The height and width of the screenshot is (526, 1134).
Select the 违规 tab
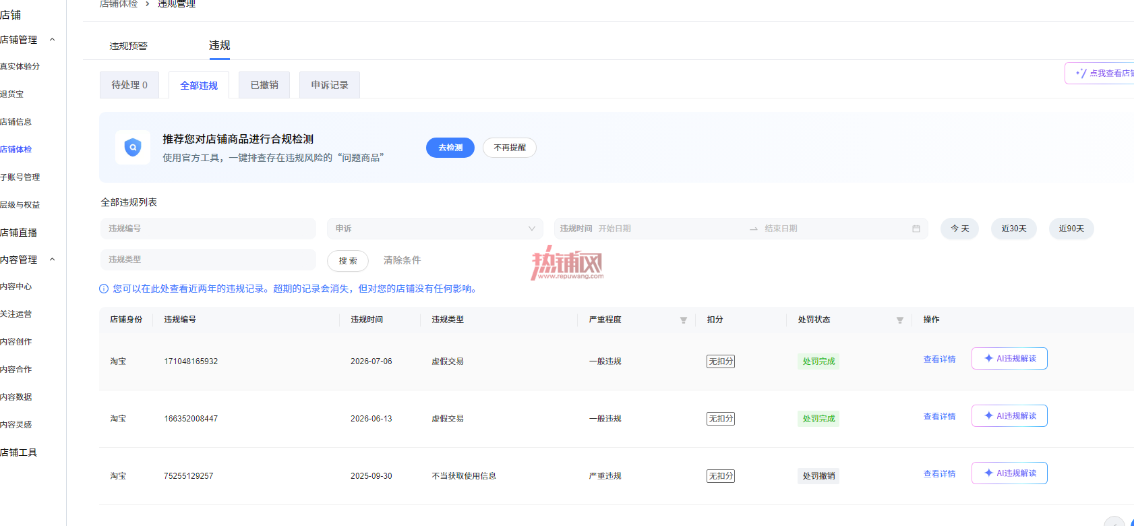click(x=220, y=45)
